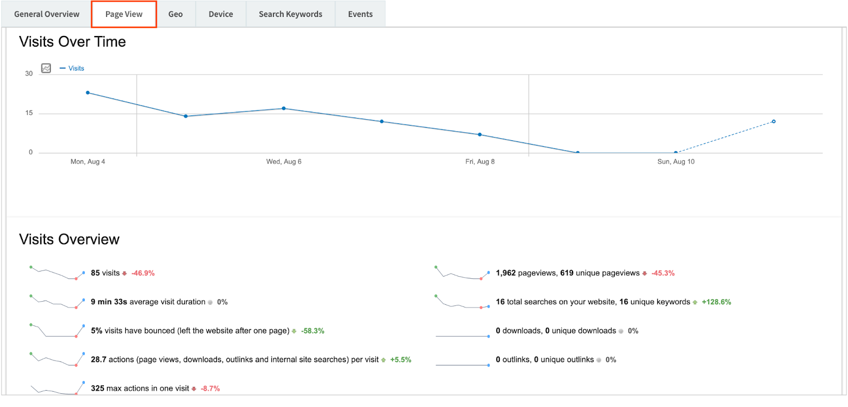Click the green trend arrow beside actions per visit

pos(383,360)
